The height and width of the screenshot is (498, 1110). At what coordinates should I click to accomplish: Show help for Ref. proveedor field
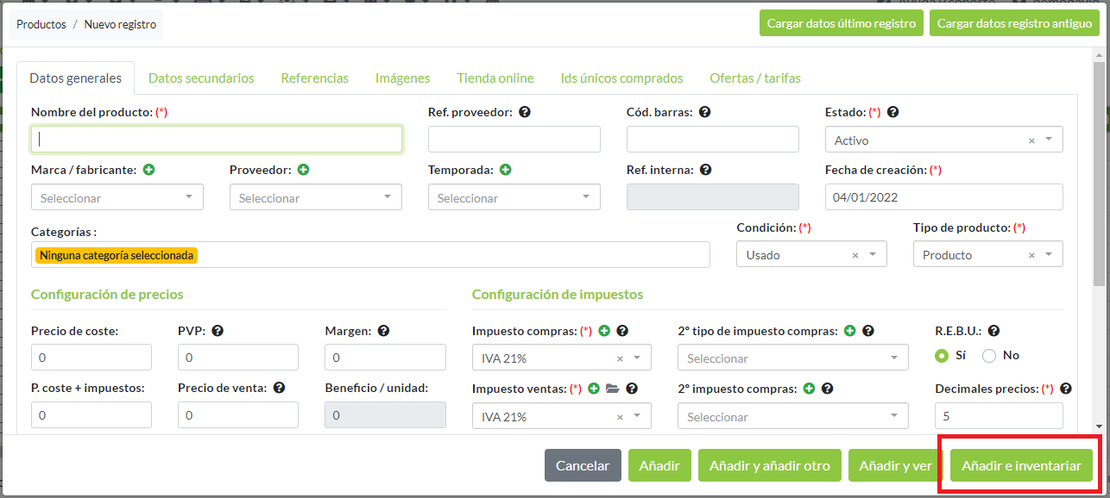(x=524, y=112)
